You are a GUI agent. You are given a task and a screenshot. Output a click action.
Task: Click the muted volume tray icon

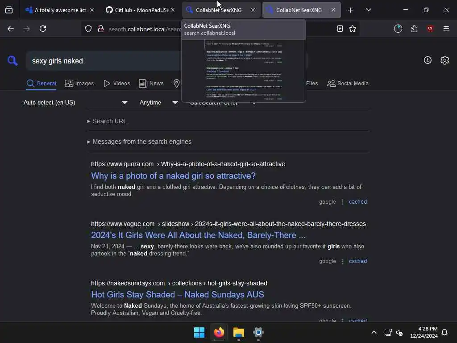click(x=399, y=332)
